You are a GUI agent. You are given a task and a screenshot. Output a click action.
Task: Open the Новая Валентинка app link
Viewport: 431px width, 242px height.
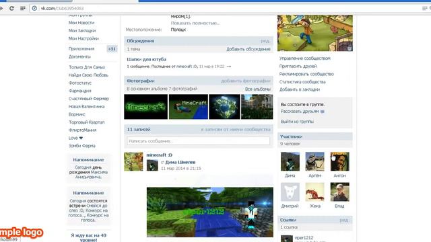[86, 107]
